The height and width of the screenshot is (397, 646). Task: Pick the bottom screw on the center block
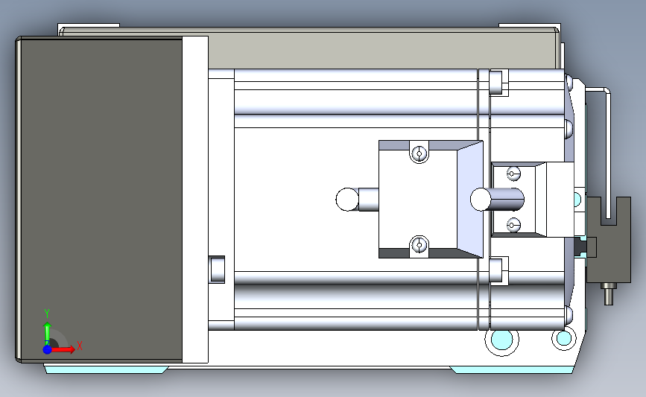coord(419,246)
